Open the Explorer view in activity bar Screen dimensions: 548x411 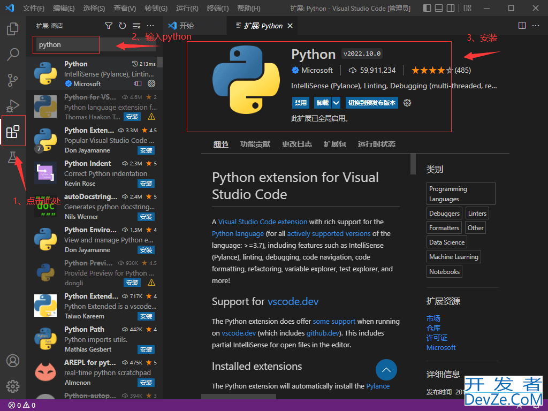pyautogui.click(x=13, y=29)
